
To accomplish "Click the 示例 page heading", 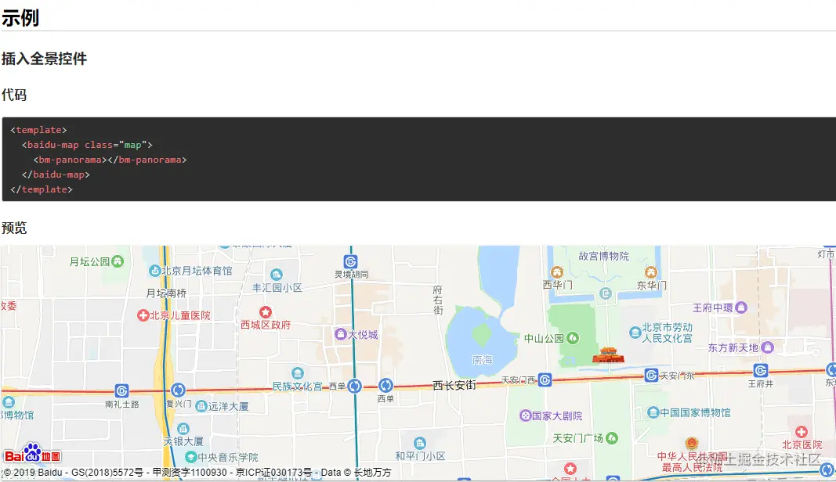I will coord(20,17).
